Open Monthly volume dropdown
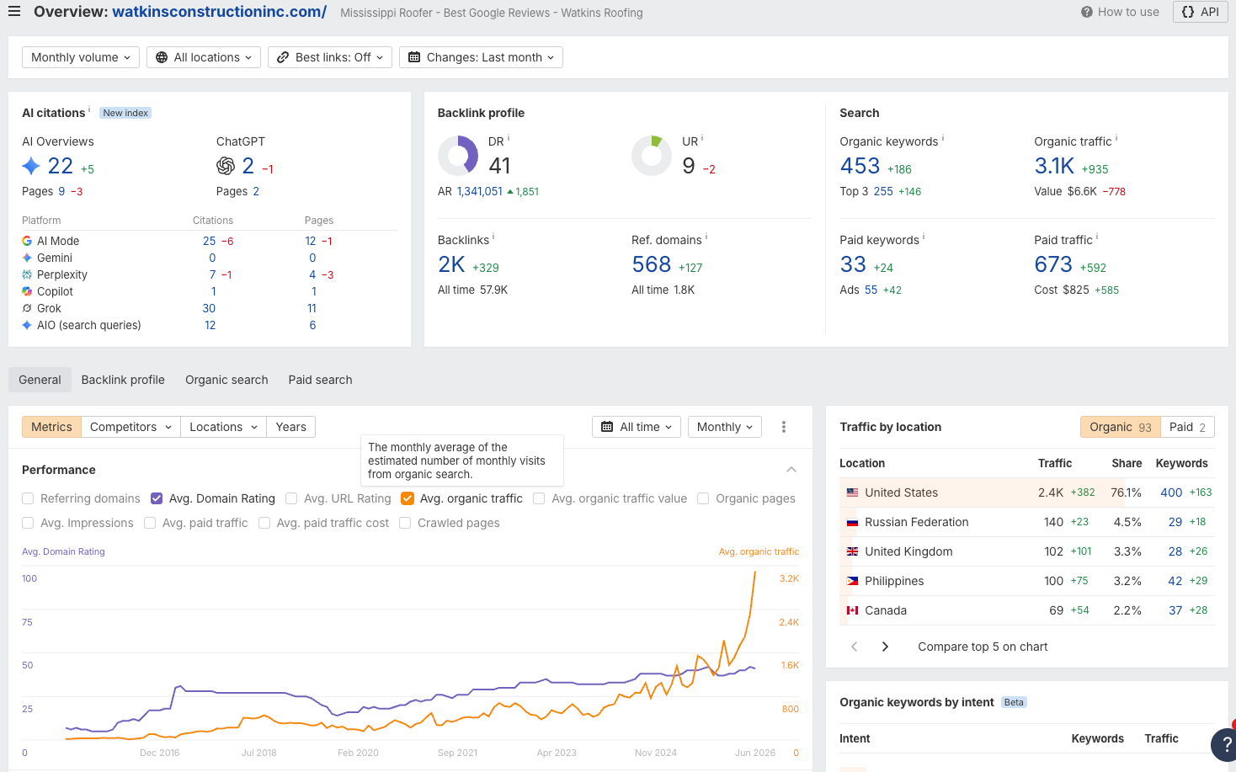Screen dimensions: 1236x772 81,57
